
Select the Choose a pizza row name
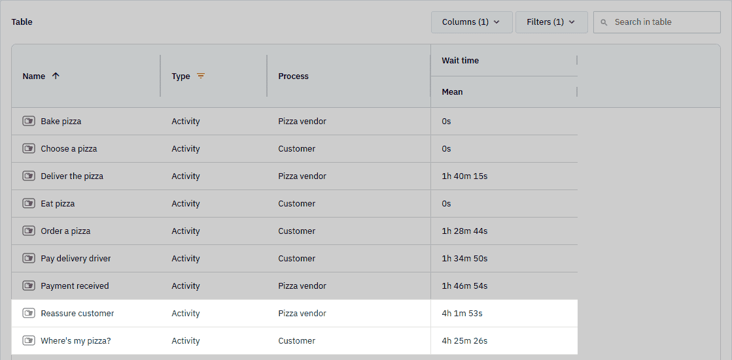coord(69,149)
